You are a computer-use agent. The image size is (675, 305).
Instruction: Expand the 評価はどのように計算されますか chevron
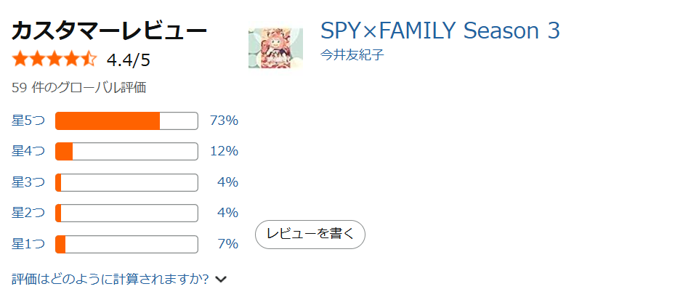pos(222,279)
